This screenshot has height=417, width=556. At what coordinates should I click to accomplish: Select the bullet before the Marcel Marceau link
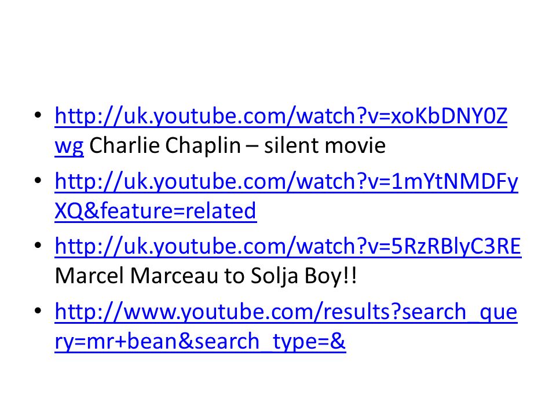tap(38, 245)
